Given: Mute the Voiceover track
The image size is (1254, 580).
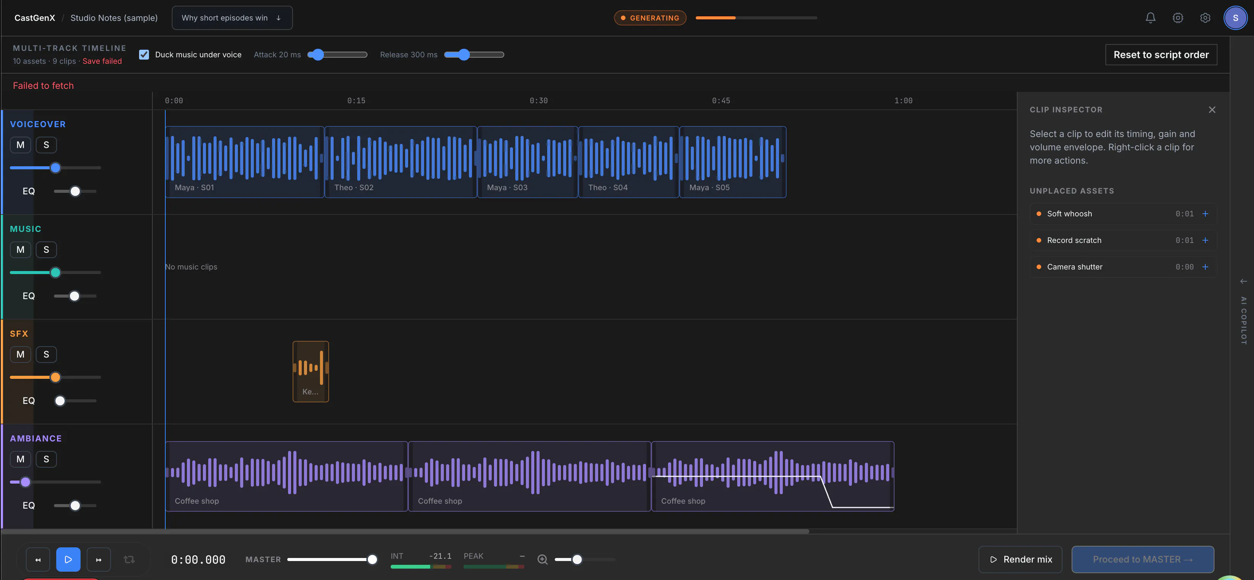Looking at the screenshot, I should click(21, 145).
